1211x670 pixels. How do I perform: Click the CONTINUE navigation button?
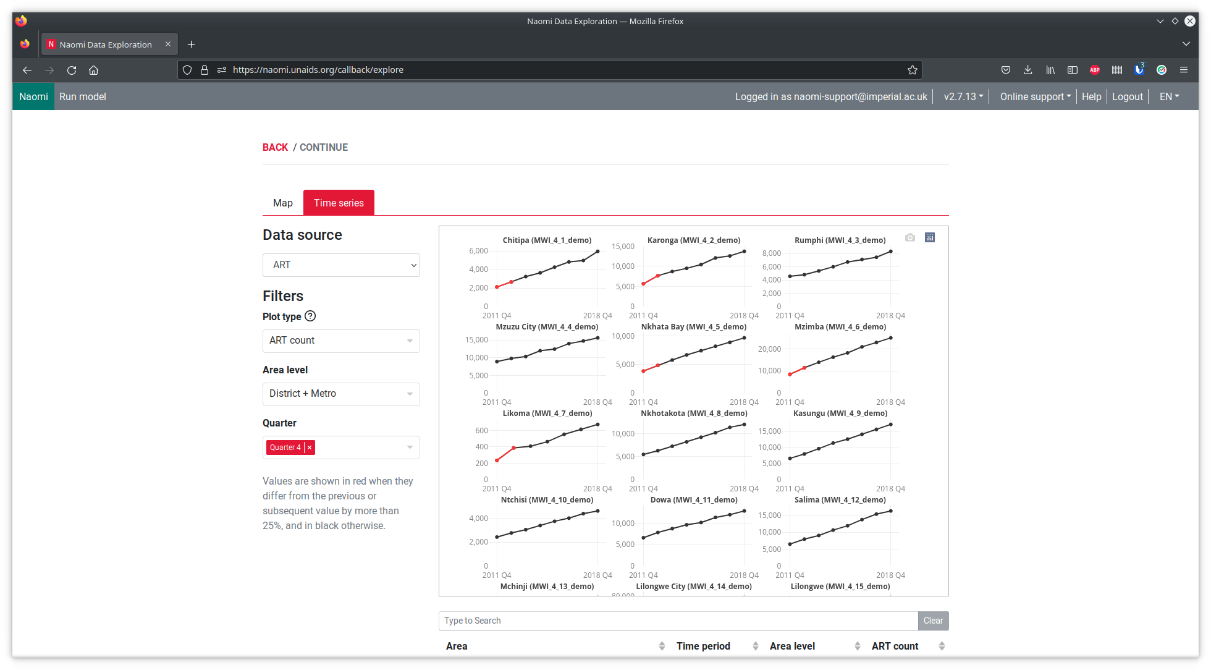(x=323, y=147)
